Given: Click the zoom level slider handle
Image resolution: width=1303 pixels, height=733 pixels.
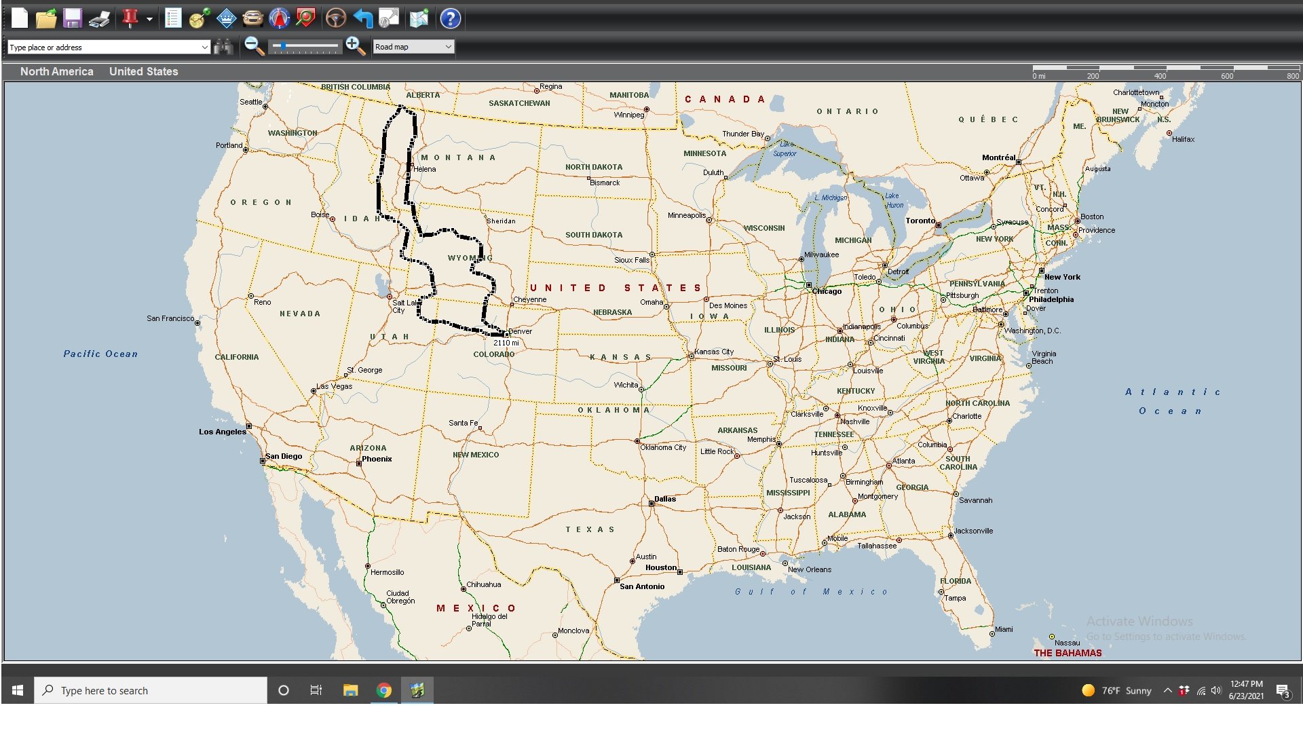Looking at the screenshot, I should tap(282, 46).
